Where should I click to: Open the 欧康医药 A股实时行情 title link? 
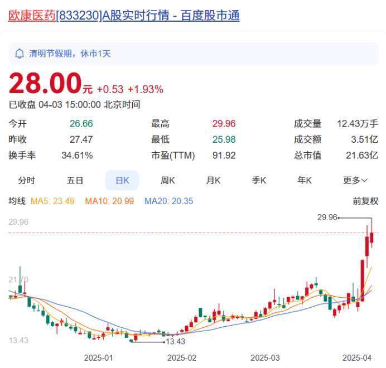point(124,16)
